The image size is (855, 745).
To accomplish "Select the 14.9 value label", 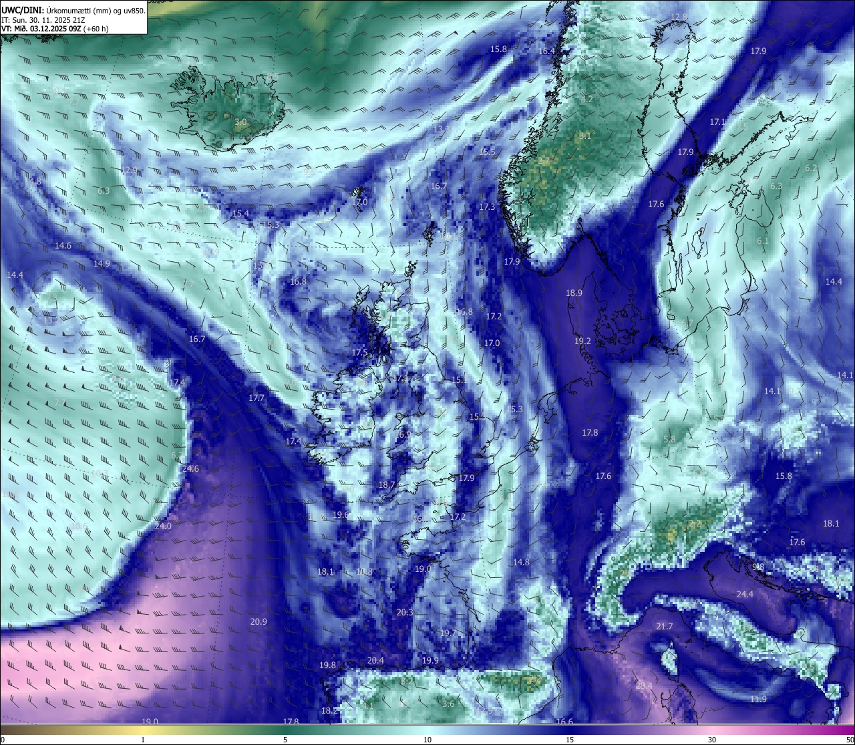I will [102, 264].
